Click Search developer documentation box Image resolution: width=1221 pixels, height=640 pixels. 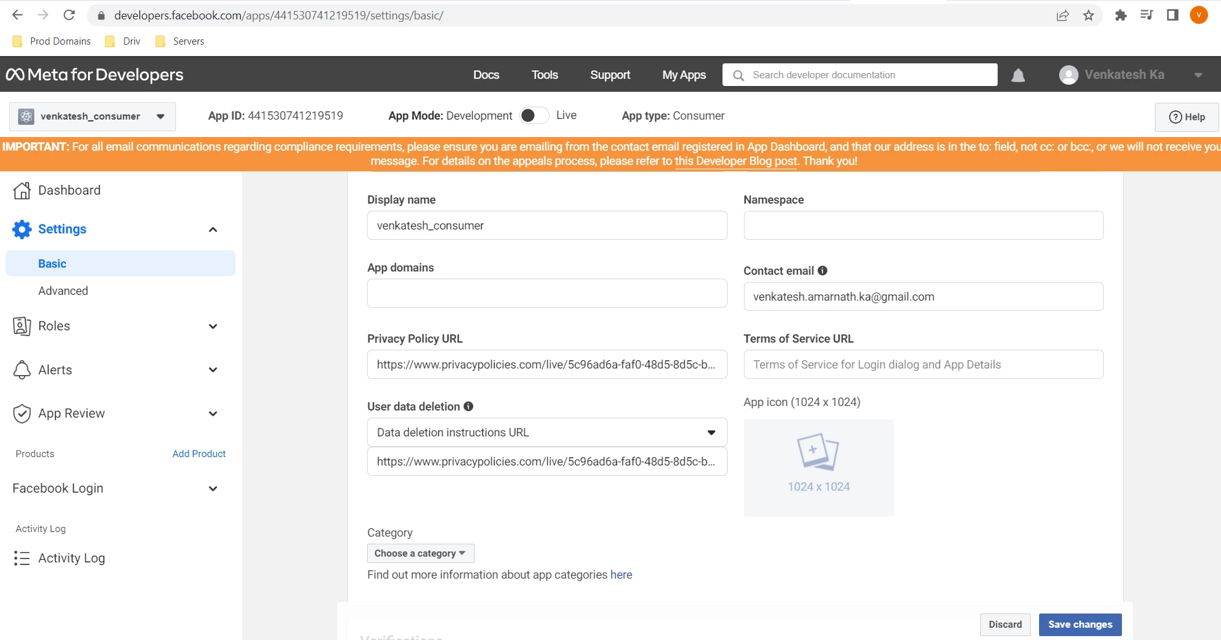point(860,75)
